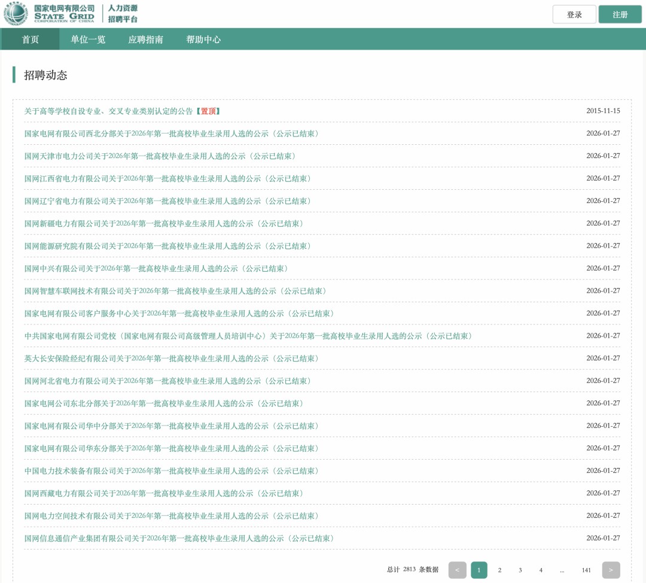Open 国家电网有限公司西北分部 recruitment notice
Screen dimensions: 646x583
click(171, 133)
